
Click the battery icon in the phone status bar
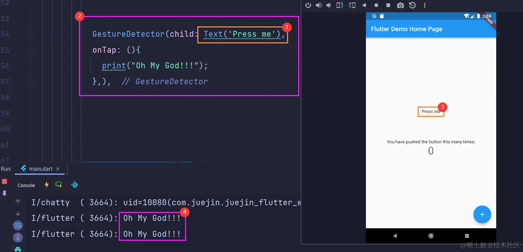pos(478,16)
